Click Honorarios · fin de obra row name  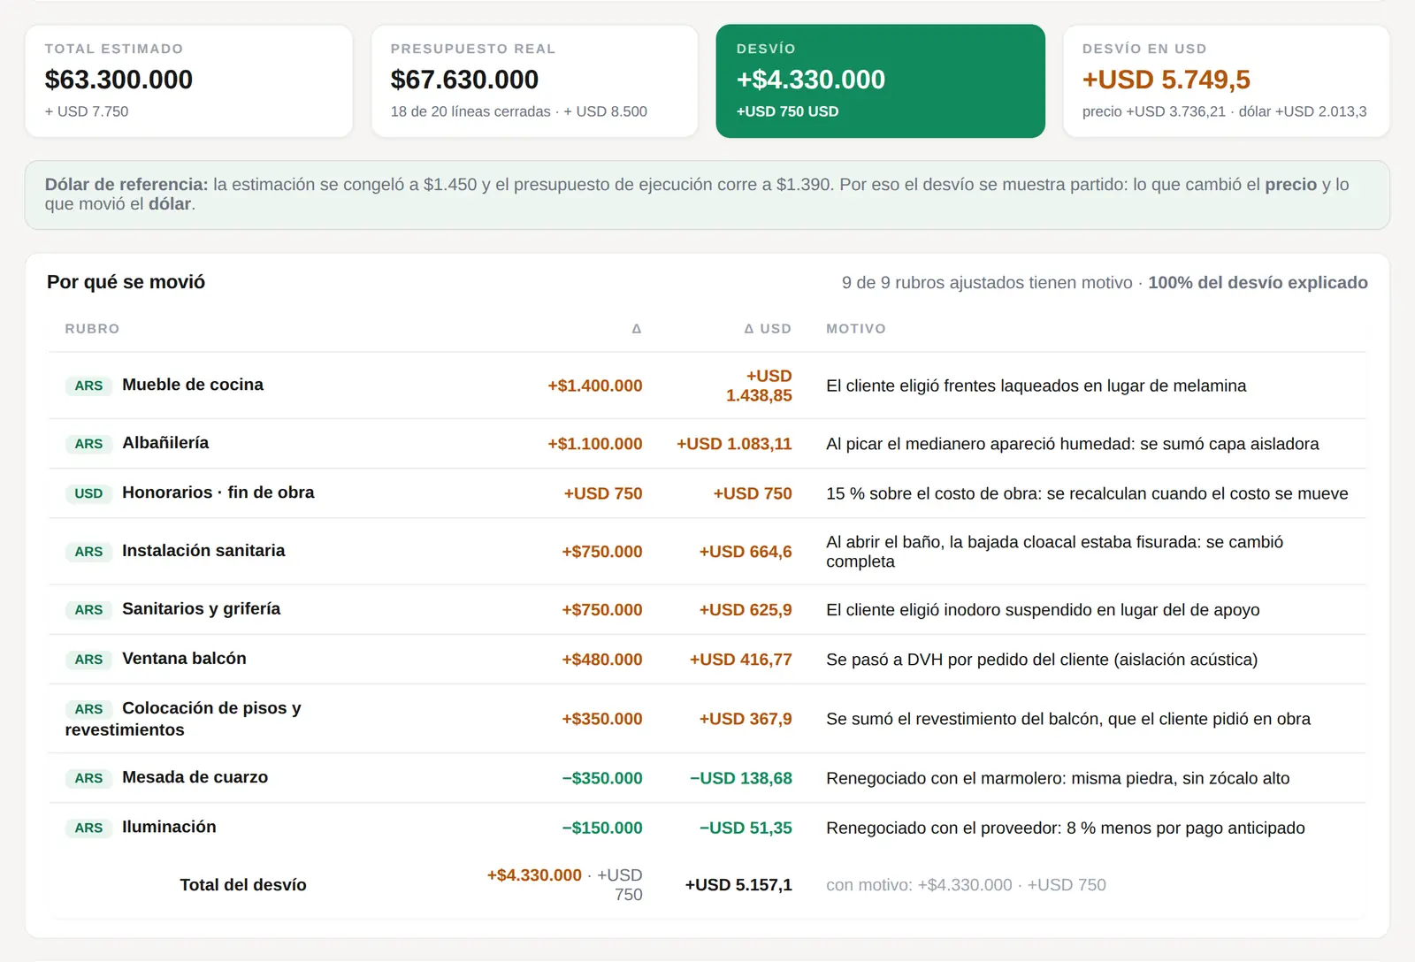click(218, 492)
